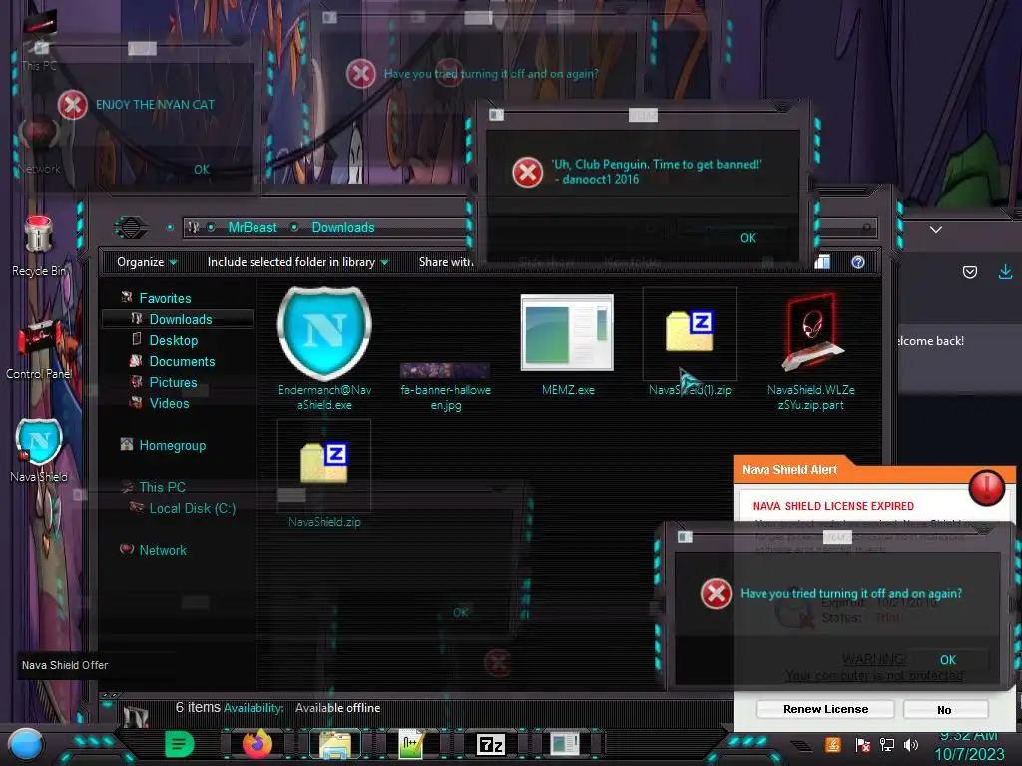Click the volume speaker tray icon
1022x766 pixels.
tap(911, 744)
